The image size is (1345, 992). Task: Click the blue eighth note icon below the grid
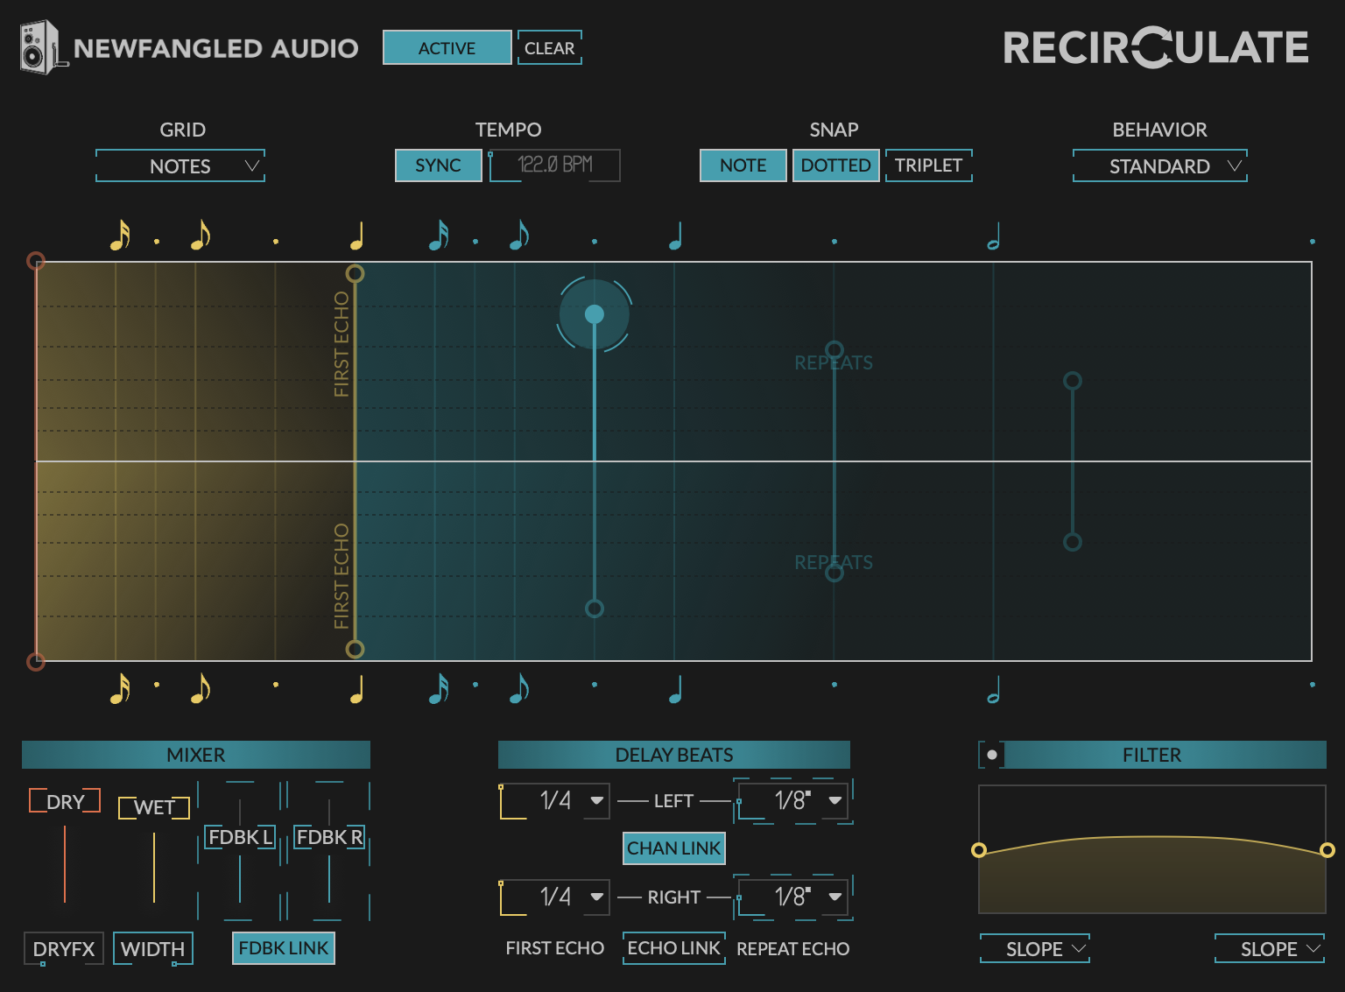click(519, 689)
